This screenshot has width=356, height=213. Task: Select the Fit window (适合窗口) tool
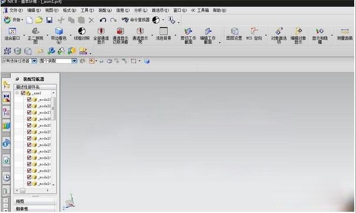12,34
